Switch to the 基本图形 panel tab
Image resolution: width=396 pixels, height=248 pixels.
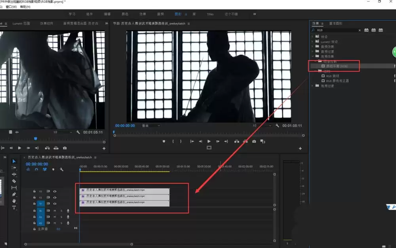point(336,23)
